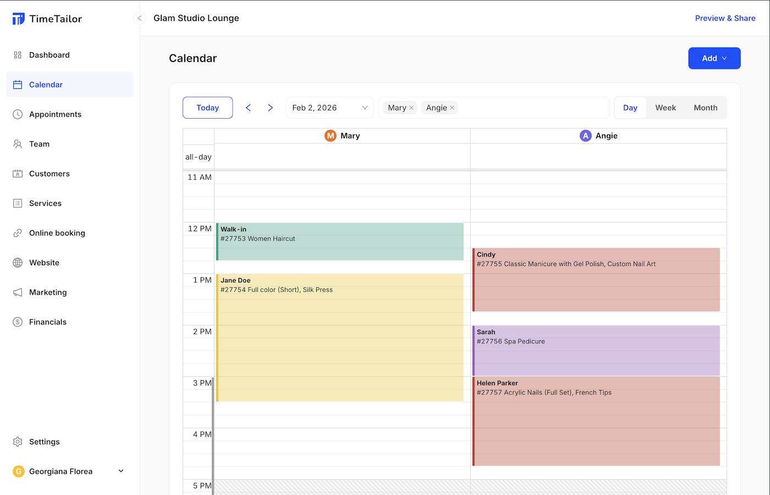
Task: Remove the Mary filter chip
Action: tap(411, 108)
